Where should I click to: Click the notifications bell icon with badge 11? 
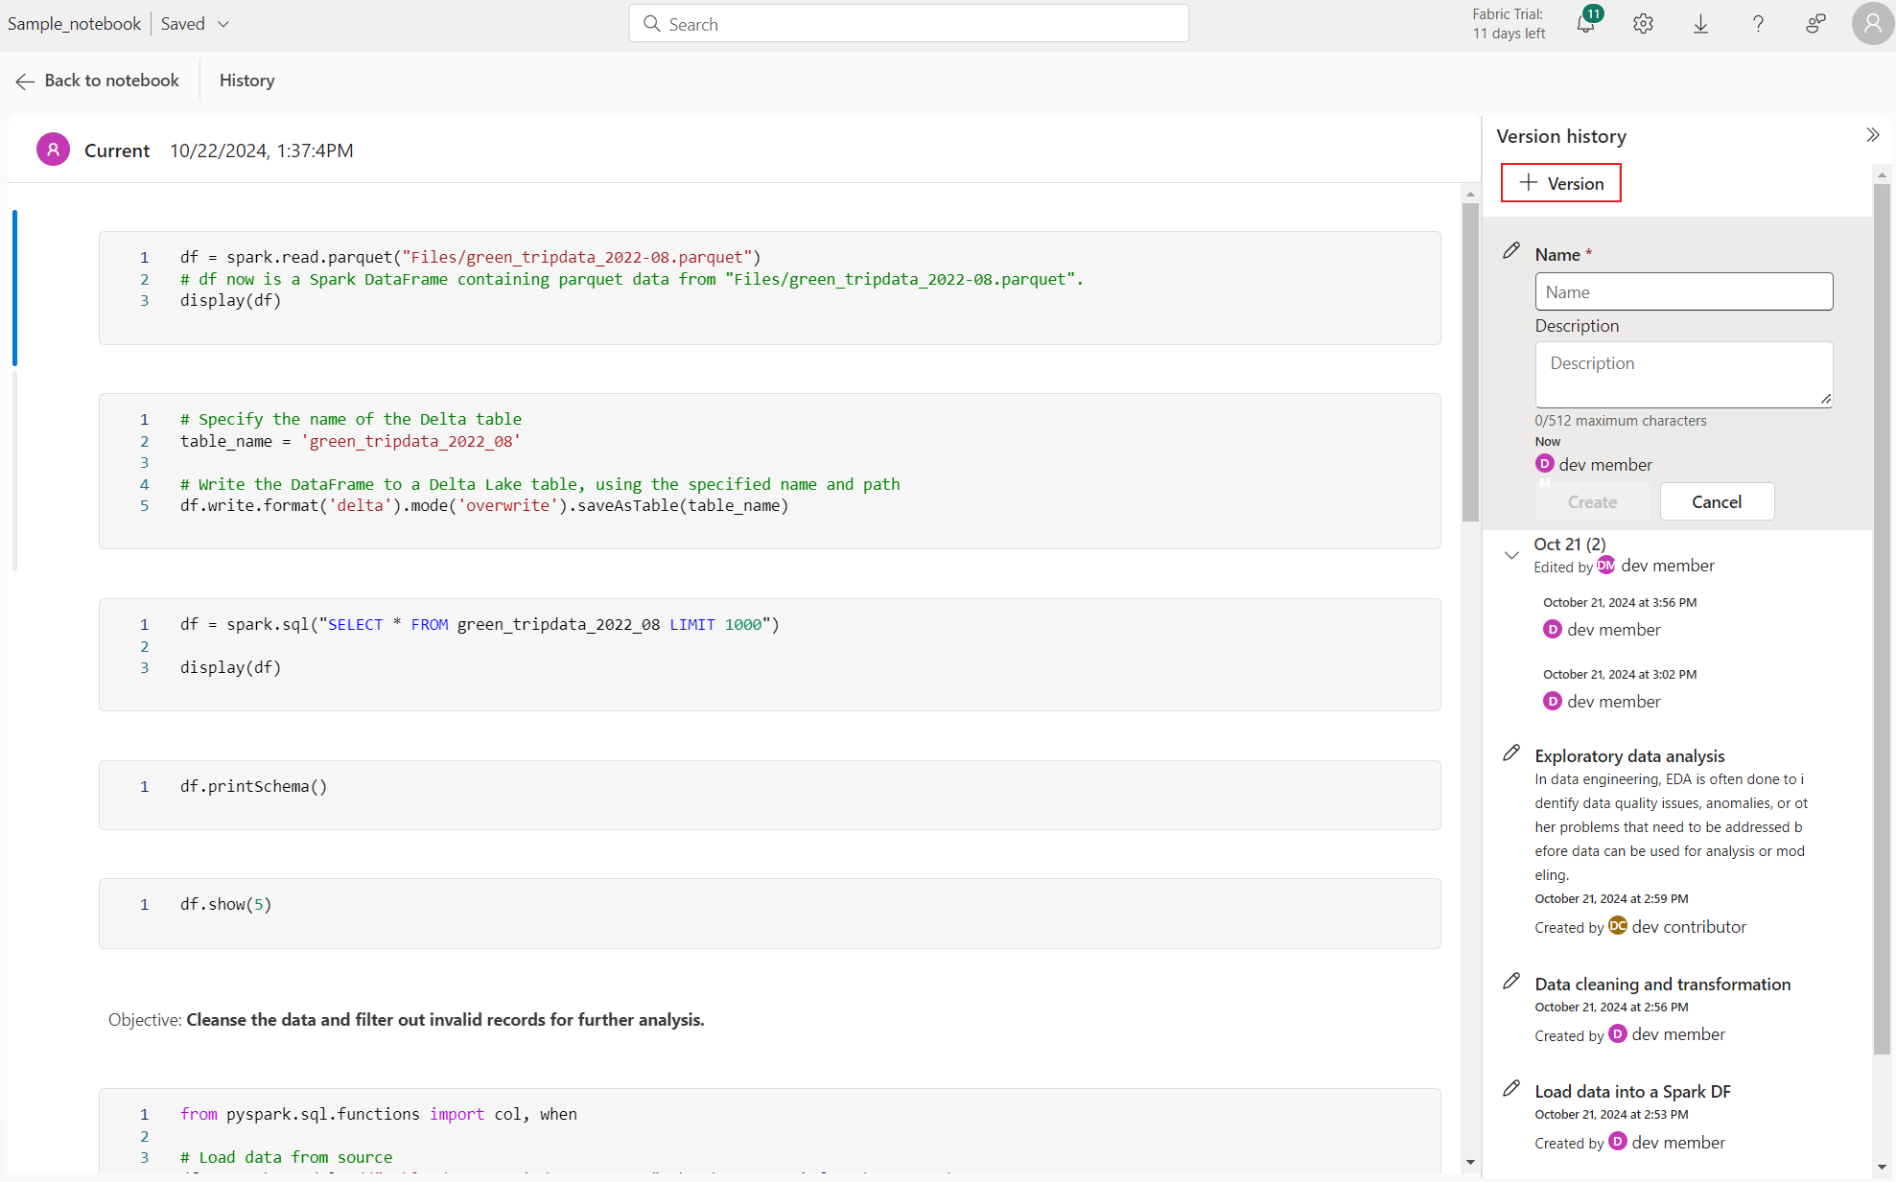1584,23
